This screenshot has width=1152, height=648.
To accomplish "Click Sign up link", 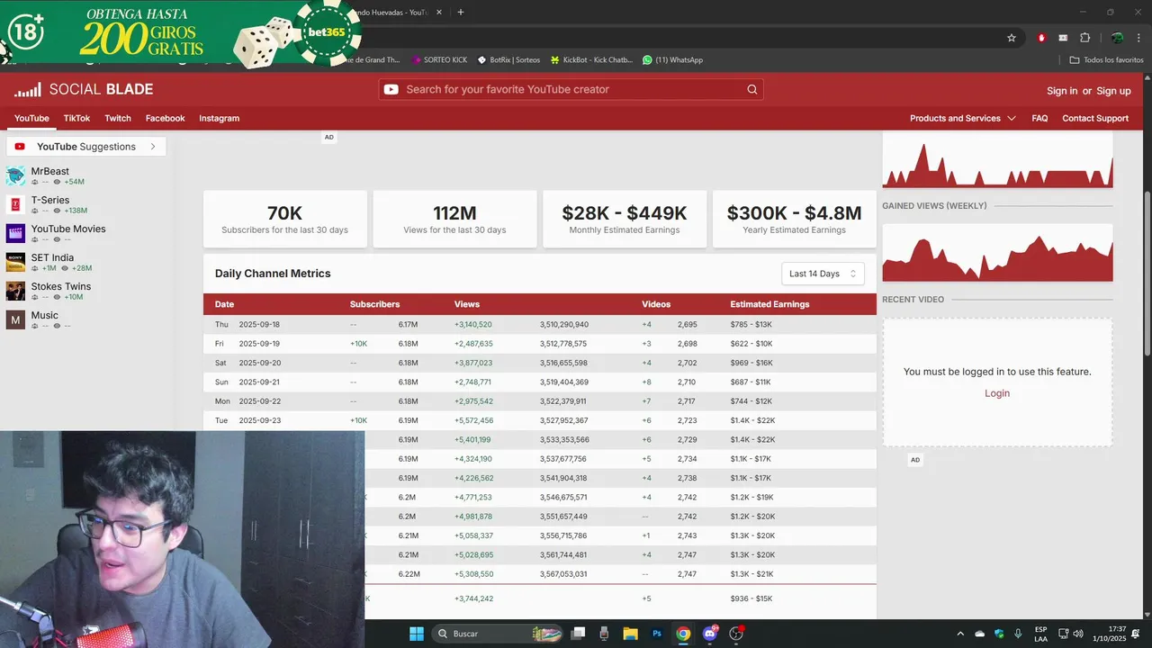I will 1113,91.
